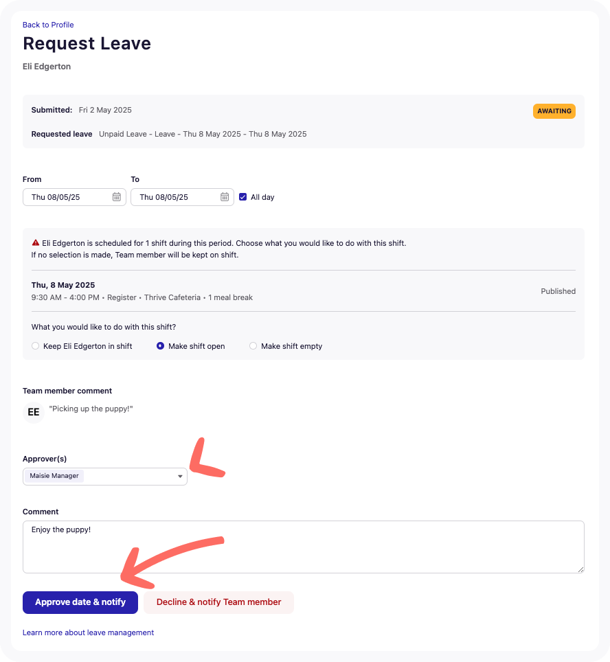Open Learn more about leave management
Screen dimensions: 610x662
coord(89,632)
